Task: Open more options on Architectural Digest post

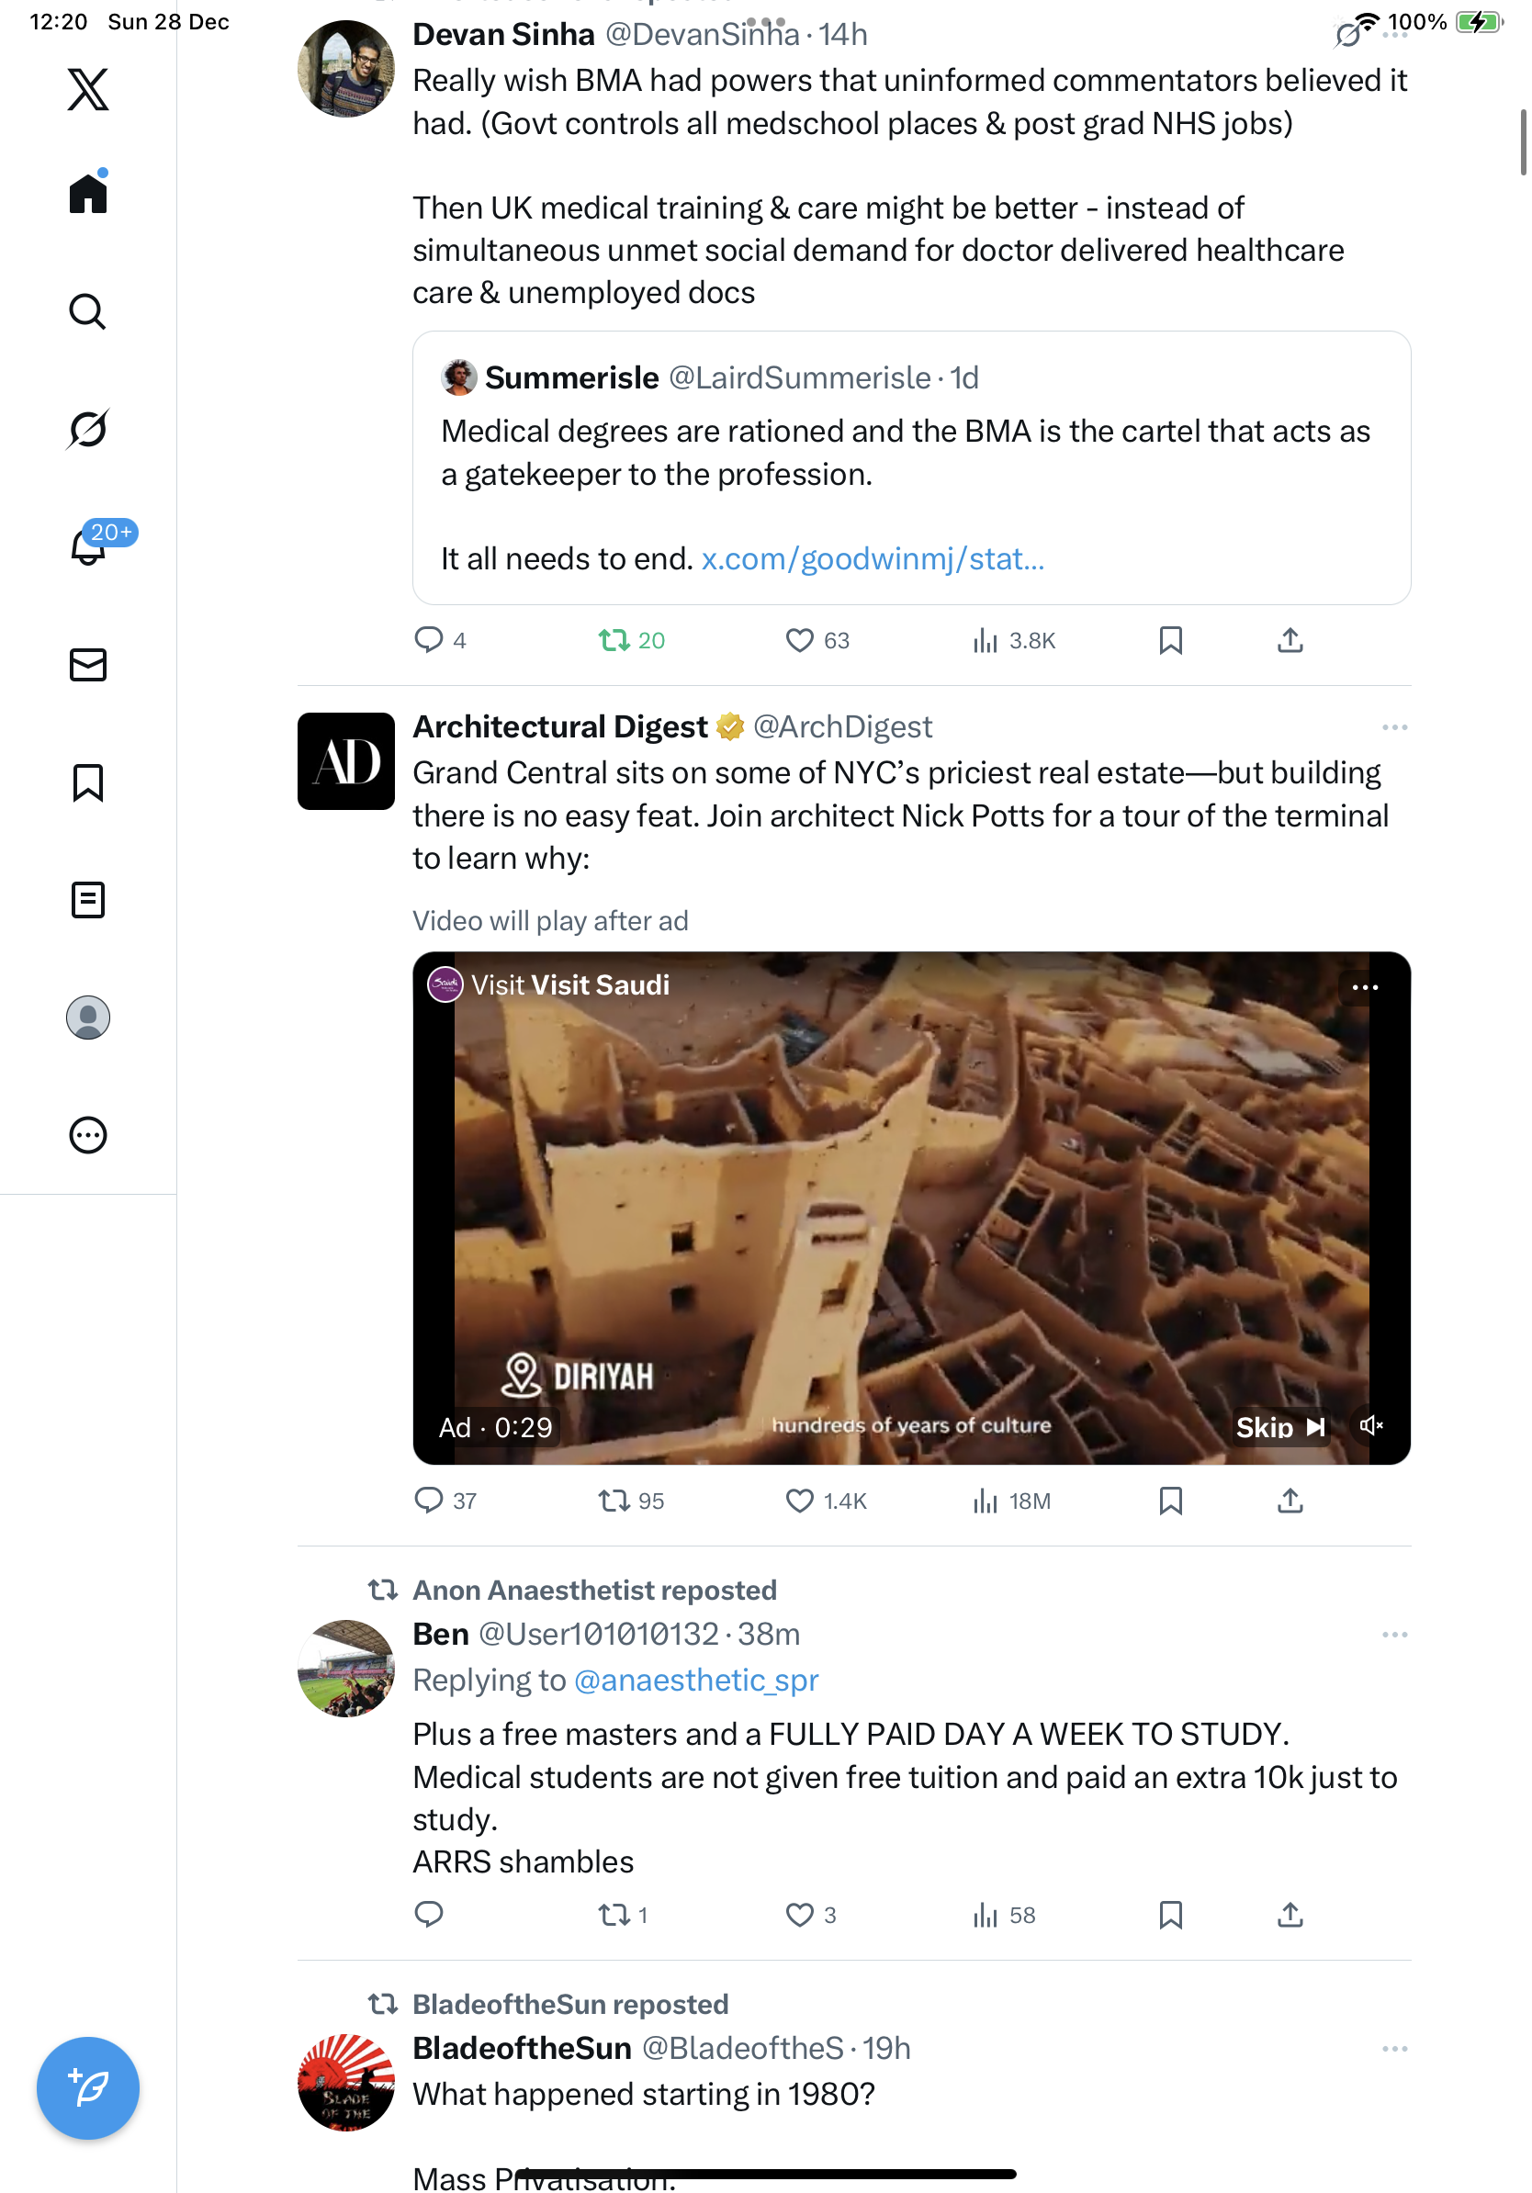Action: [x=1393, y=728]
